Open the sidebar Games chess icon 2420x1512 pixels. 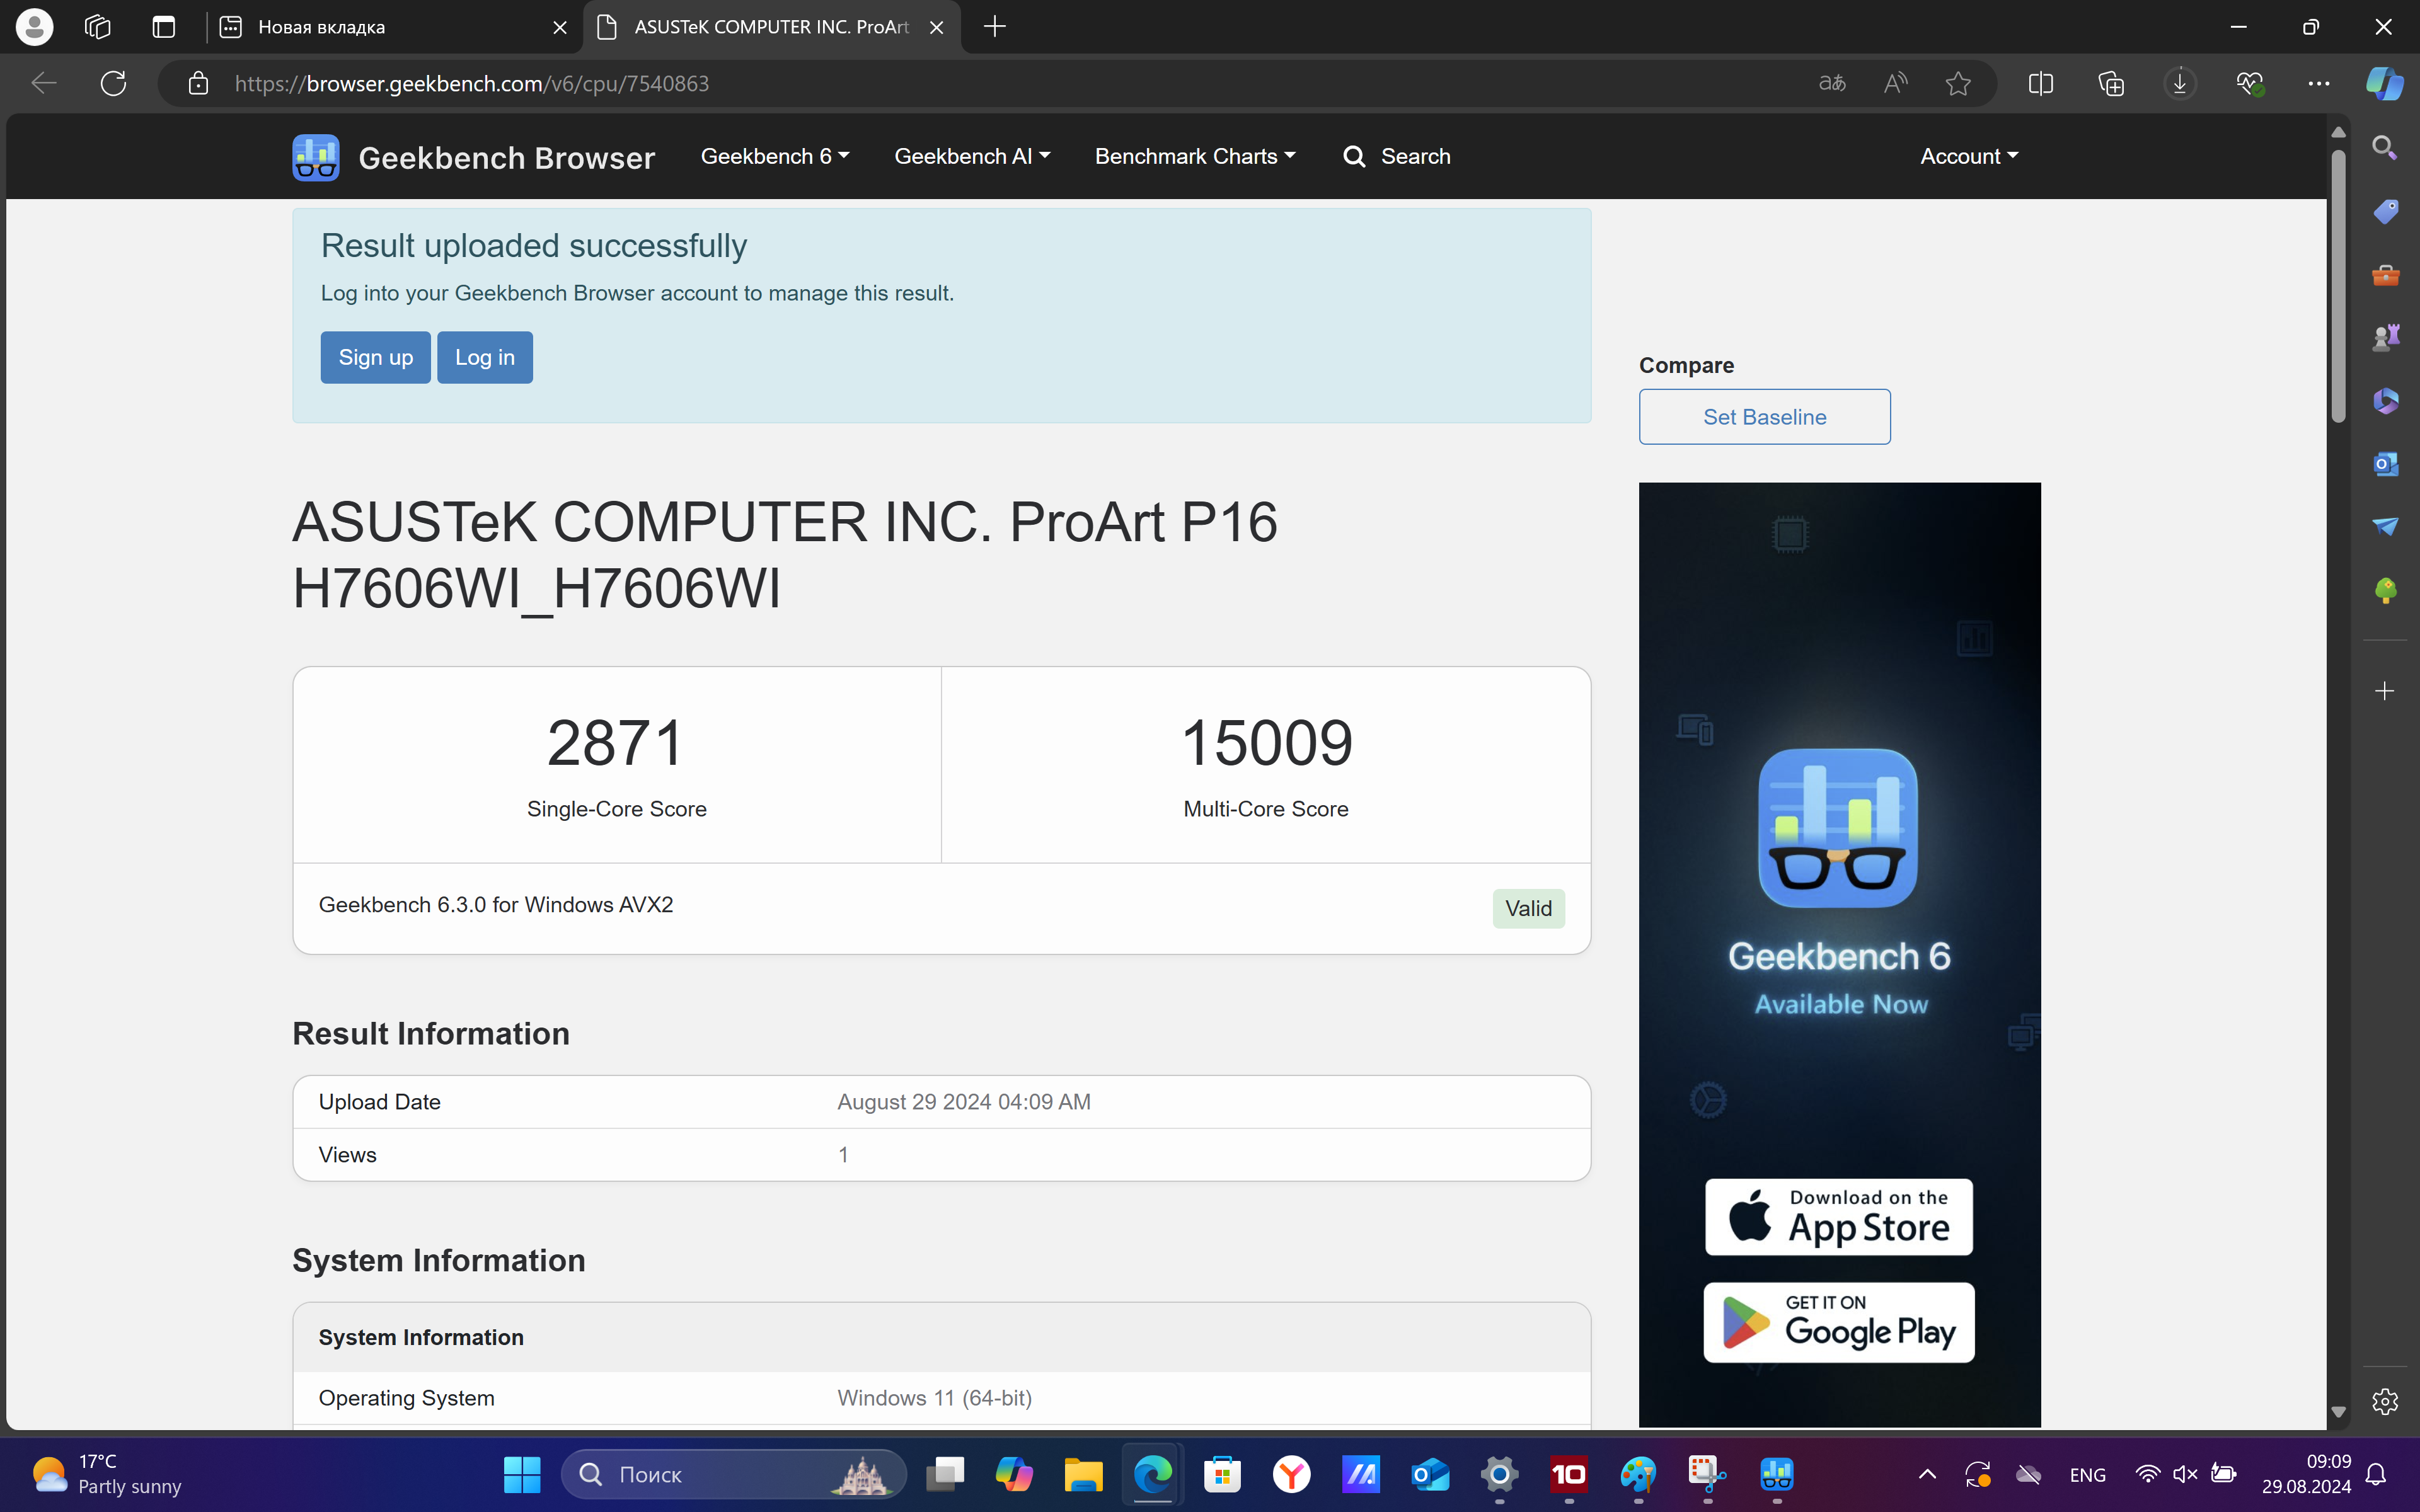click(2385, 337)
